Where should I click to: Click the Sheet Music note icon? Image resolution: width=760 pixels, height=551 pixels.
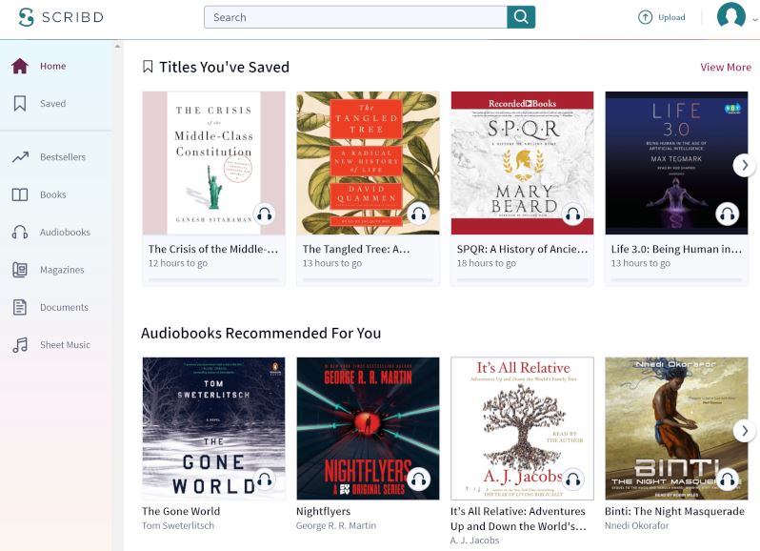pyautogui.click(x=20, y=345)
